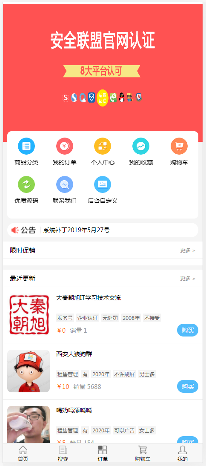Tap the orange 购物车 grid icon
The height and width of the screenshot is (466, 206).
(x=179, y=146)
